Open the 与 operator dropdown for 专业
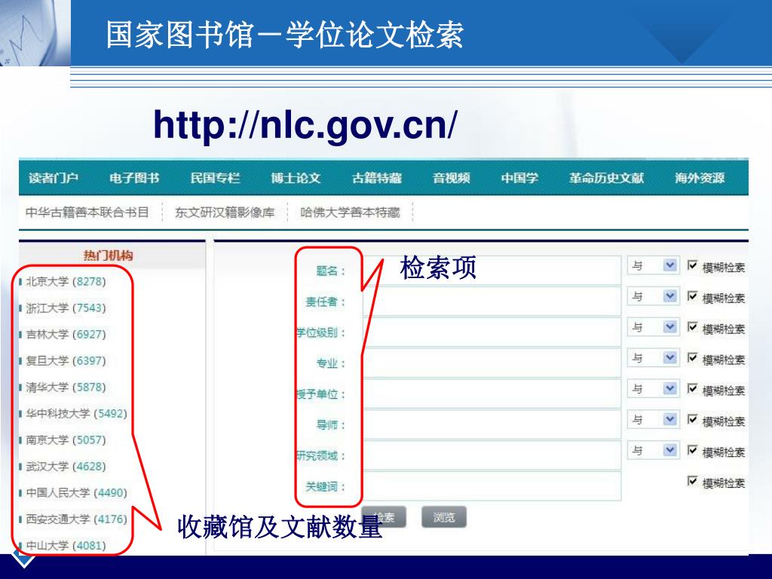 [x=654, y=358]
